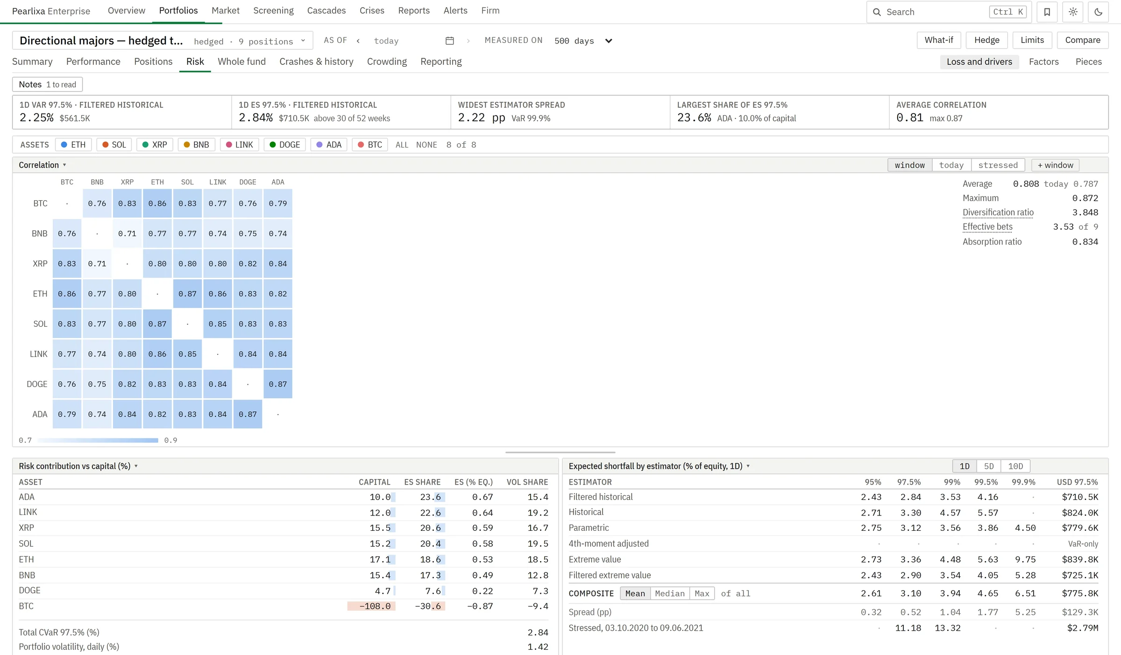Open the Portfolios top navigation tab
Image resolution: width=1121 pixels, height=655 pixels.
click(x=178, y=10)
